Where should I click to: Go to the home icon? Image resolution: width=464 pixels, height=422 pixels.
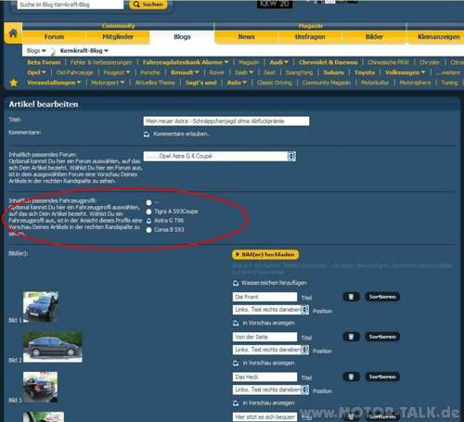tap(13, 33)
